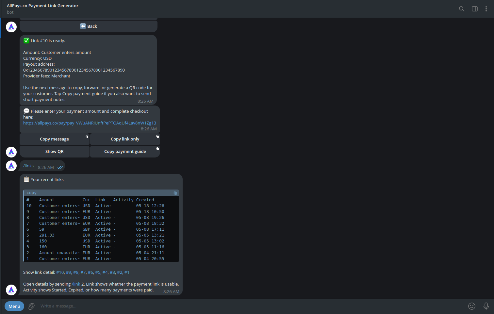
Task: Open the three-dot options menu
Action: (x=486, y=9)
